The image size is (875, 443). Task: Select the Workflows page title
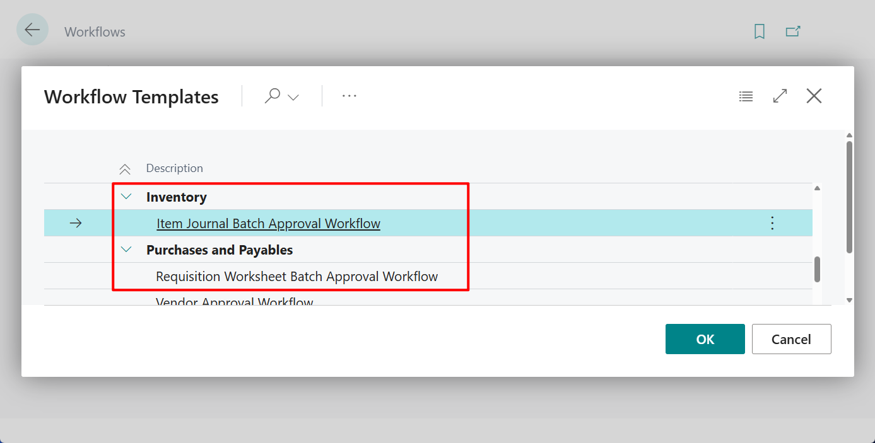pyautogui.click(x=95, y=31)
